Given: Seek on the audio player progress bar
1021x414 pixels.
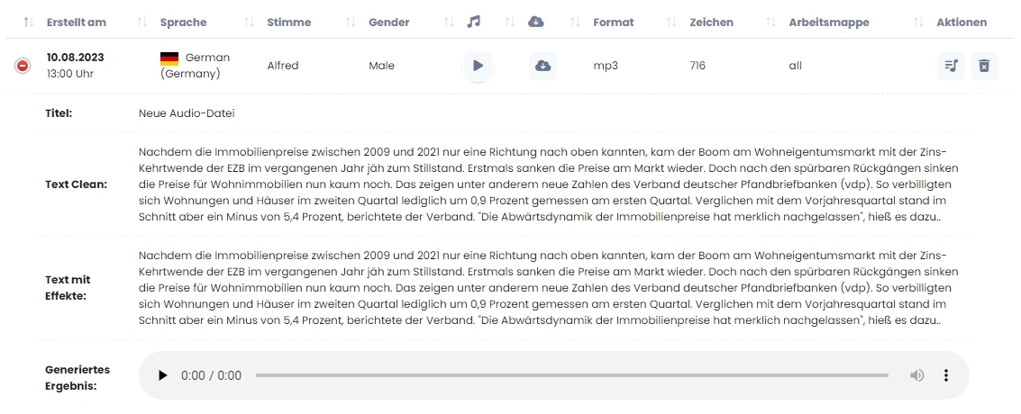Looking at the screenshot, I should coord(571,375).
